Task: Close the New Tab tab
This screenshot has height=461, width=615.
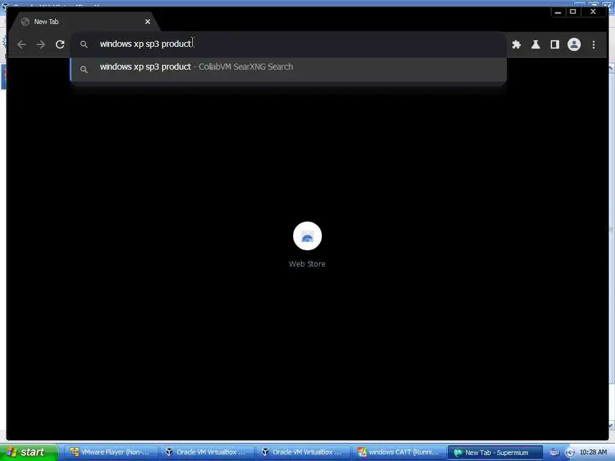Action: pos(148,22)
